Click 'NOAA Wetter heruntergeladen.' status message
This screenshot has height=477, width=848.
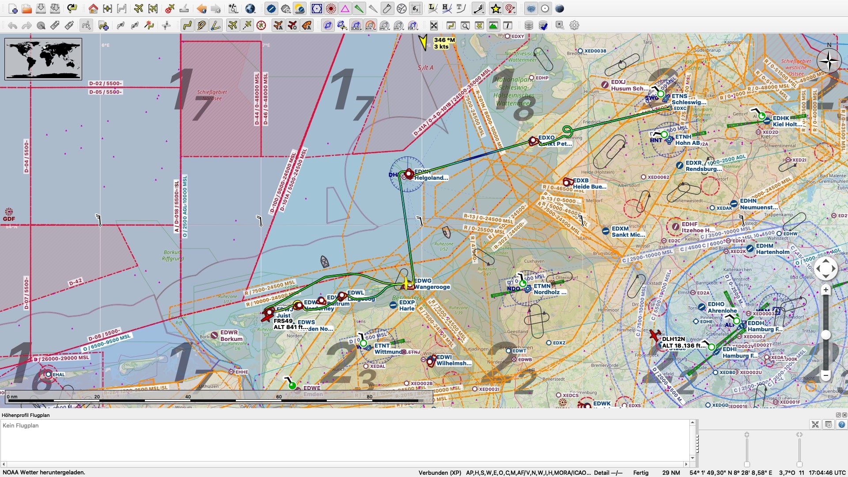44,473
